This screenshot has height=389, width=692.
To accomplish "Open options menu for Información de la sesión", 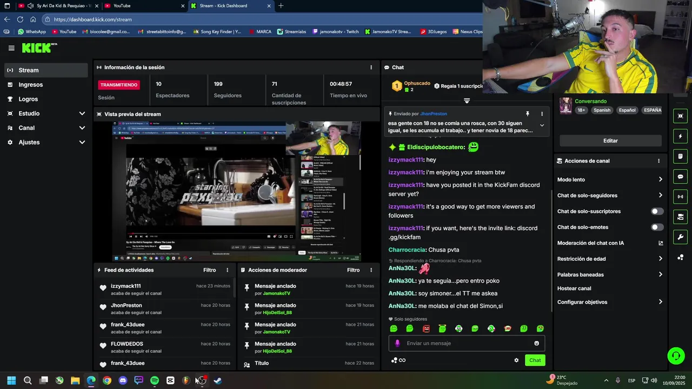I will [371, 68].
